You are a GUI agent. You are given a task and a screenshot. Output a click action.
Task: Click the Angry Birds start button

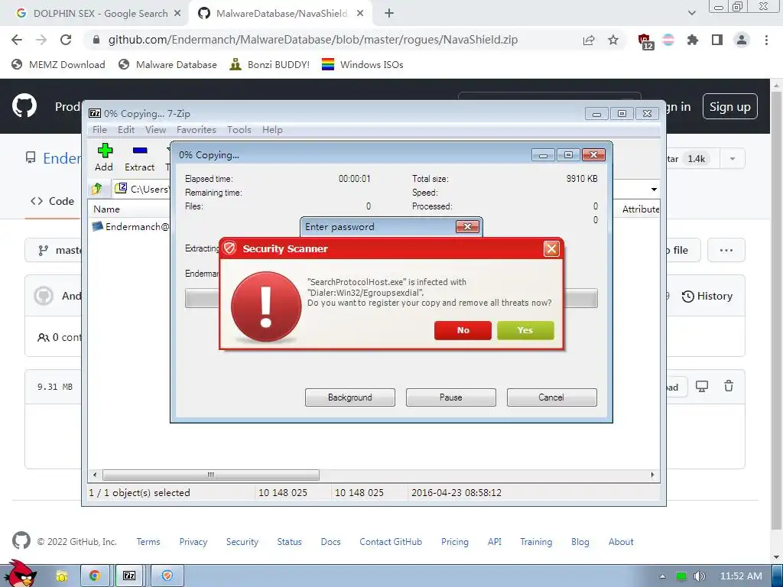click(x=20, y=573)
